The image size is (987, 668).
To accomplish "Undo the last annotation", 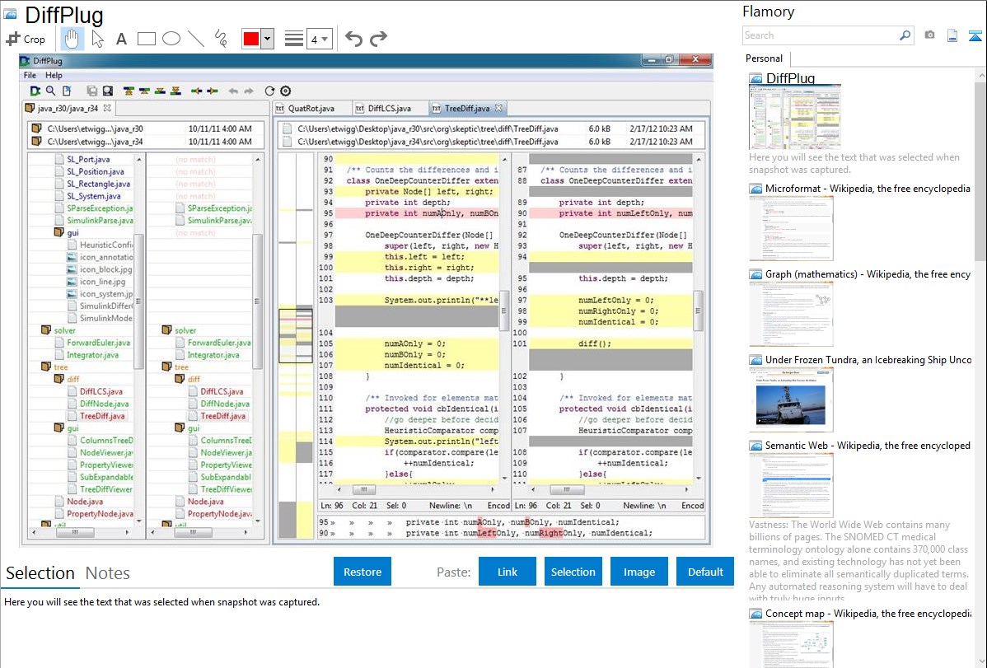I will pos(353,39).
